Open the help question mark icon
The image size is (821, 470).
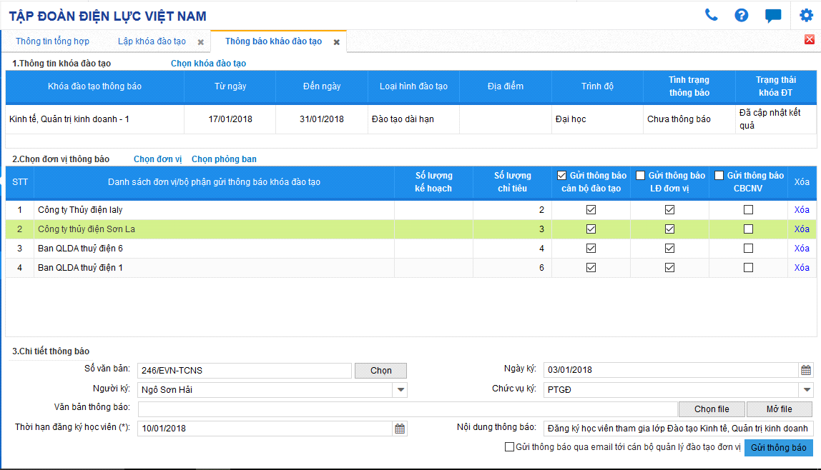(742, 15)
